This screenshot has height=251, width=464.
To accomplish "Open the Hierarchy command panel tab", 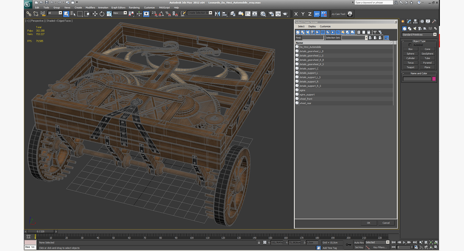I will (x=415, y=21).
